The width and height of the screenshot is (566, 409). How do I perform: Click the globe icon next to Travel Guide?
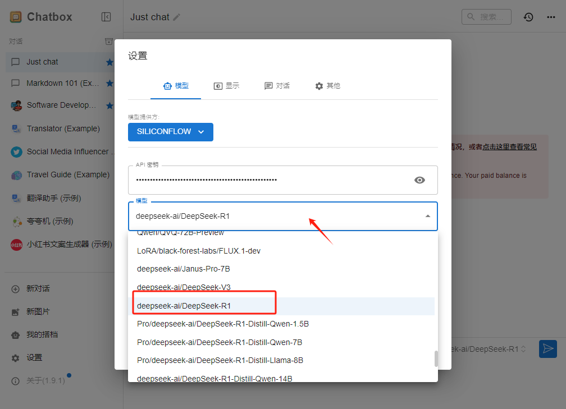point(16,175)
